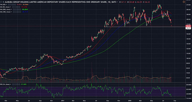Screen dimensions: 192x102
Task: Remove the MA (200, close) indicator with X
Action: tap(20, 9)
